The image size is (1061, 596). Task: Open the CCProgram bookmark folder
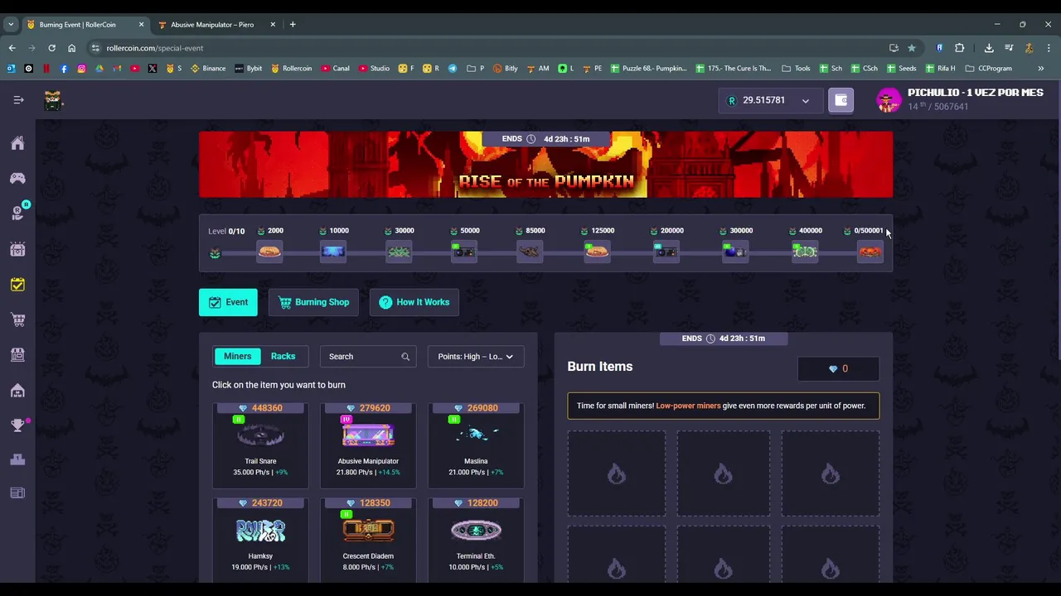coord(988,69)
